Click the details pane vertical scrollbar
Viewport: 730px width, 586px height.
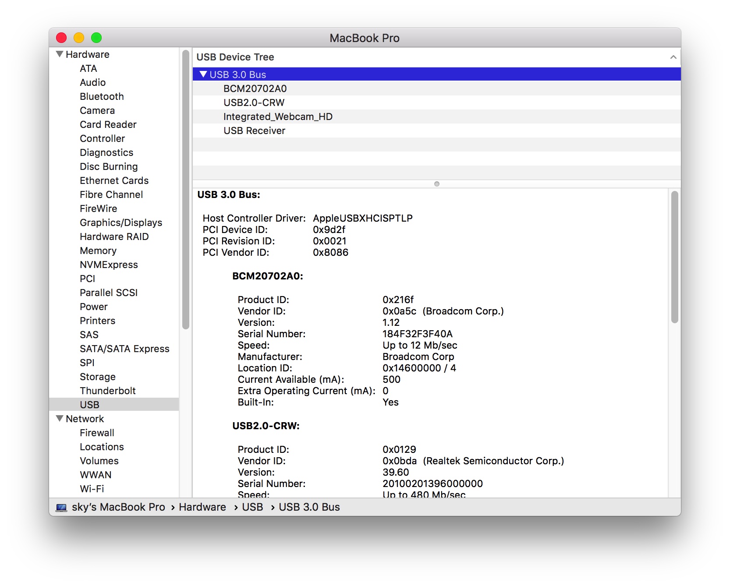pos(675,257)
